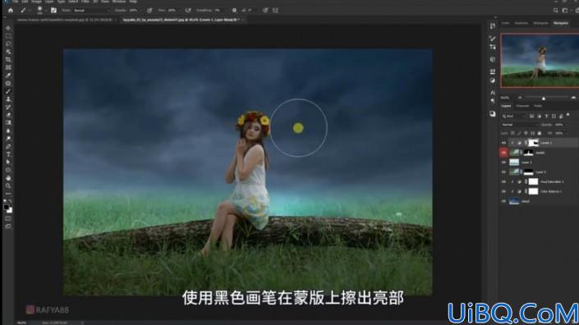Select the Path Selection tool
This screenshot has height=325, width=579.
pos(8,162)
